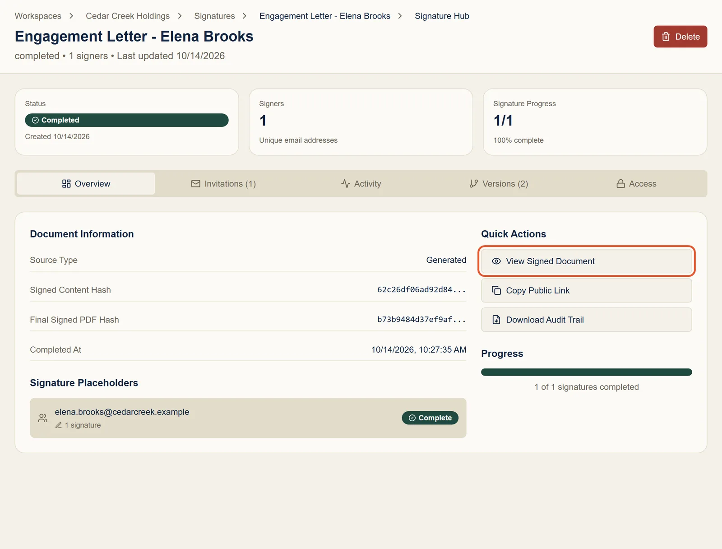Click the Completed At timestamp 10:27:35 AM
Screen dimensions: 722x549
point(419,349)
